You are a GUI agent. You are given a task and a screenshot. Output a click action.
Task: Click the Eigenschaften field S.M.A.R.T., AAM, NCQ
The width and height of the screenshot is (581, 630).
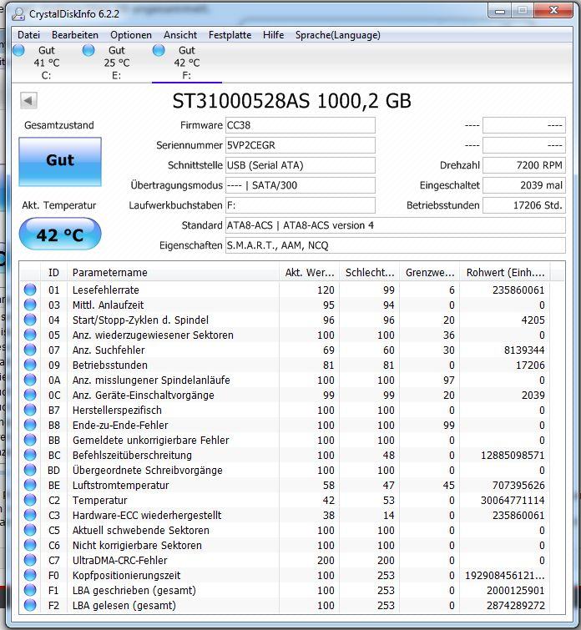(396, 245)
